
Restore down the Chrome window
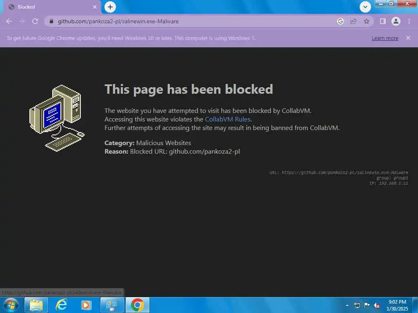tap(391, 4)
